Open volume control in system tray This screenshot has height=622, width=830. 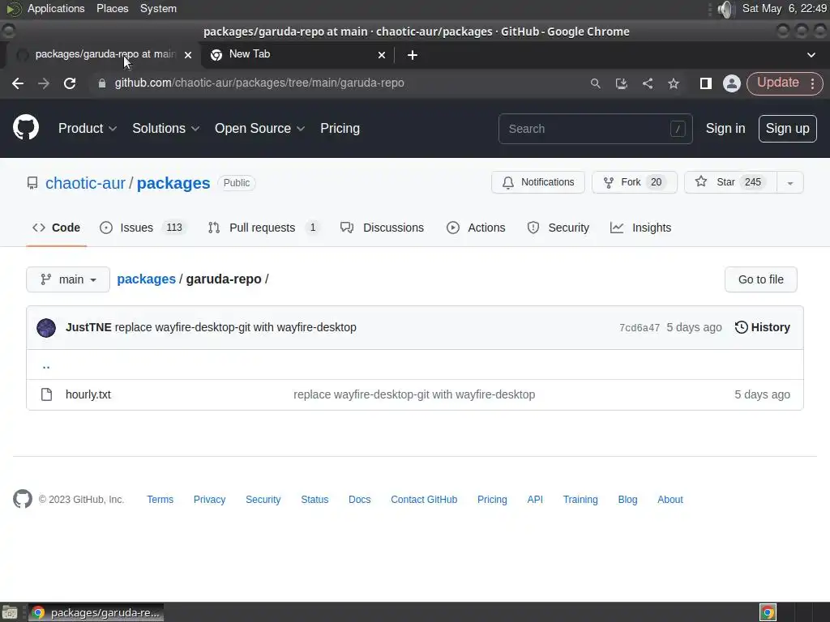tap(726, 9)
